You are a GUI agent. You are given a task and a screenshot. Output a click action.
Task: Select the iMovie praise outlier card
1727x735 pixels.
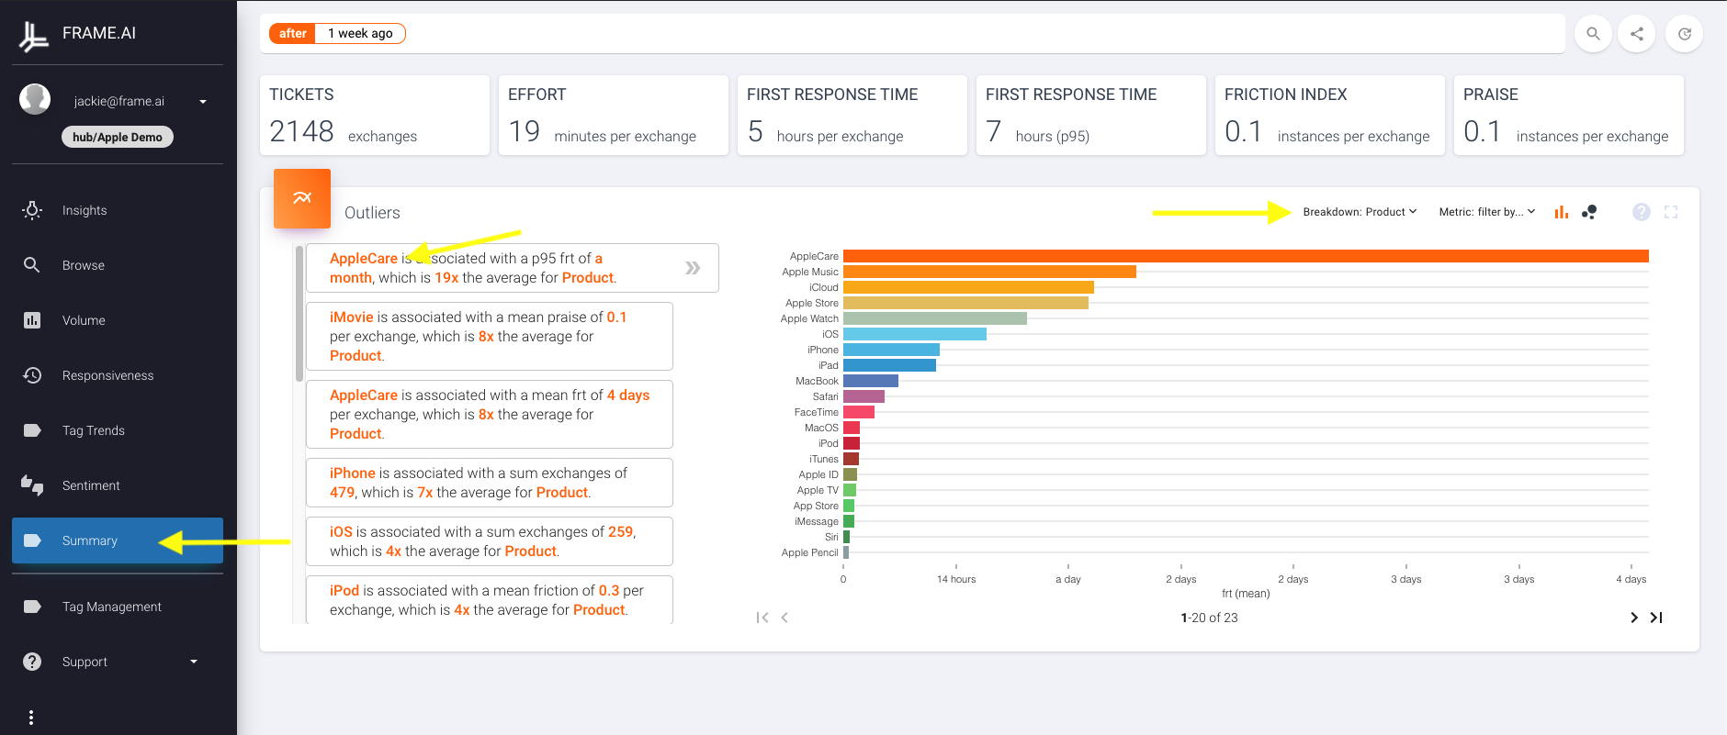click(490, 336)
